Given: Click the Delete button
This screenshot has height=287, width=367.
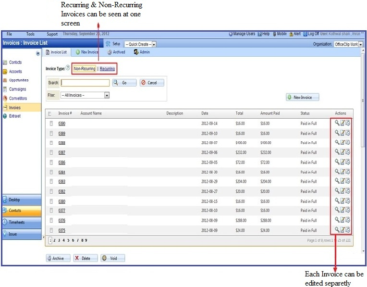Looking at the screenshot, I should coord(86,258).
